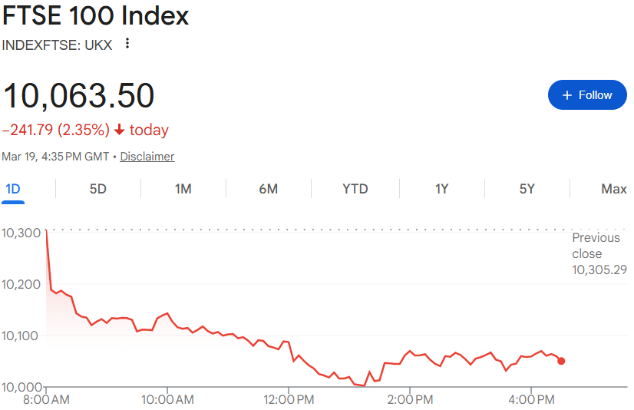Show the 1M chart range

coord(183,189)
